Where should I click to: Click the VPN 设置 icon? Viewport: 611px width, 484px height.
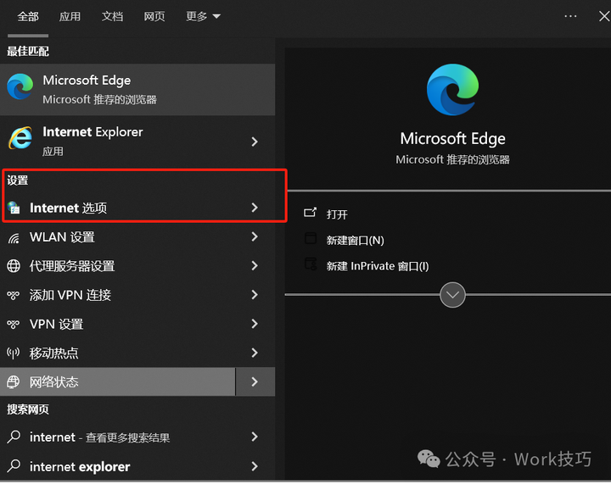[x=14, y=324]
